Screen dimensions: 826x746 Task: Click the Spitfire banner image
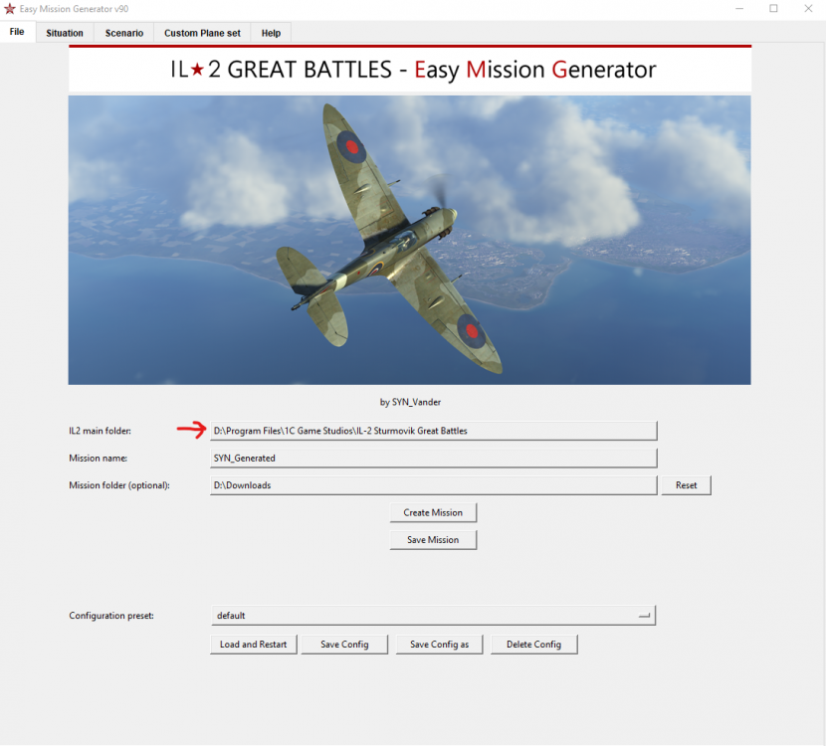pos(409,240)
